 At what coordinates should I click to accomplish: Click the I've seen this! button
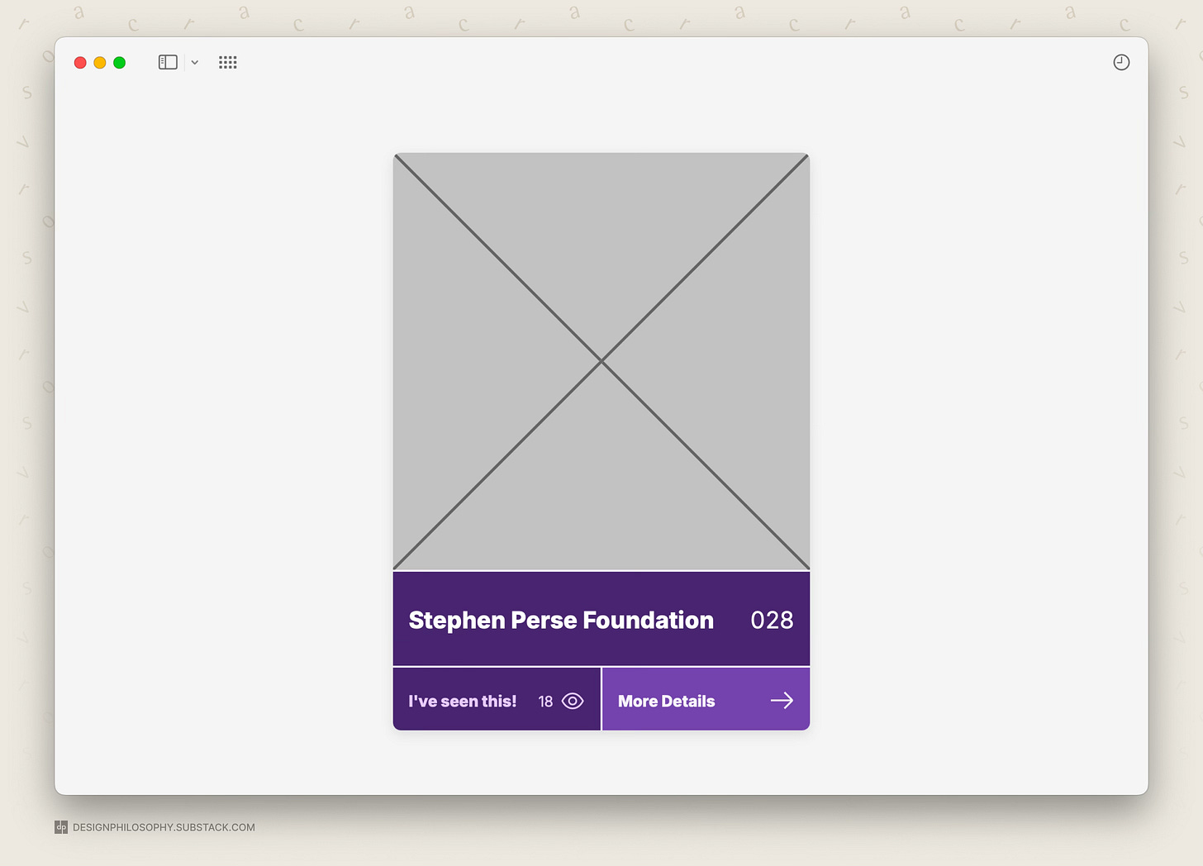497,699
